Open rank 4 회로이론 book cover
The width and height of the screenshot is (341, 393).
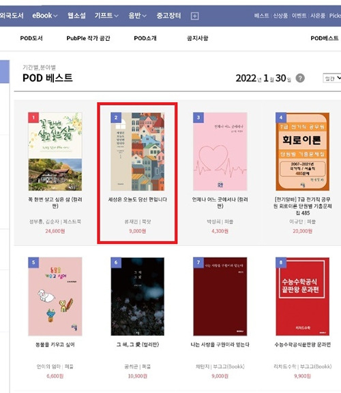coord(302,152)
